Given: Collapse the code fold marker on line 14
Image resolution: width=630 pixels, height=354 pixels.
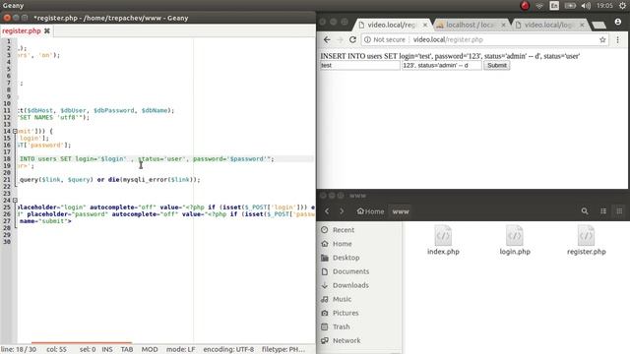Looking at the screenshot, I should click(15, 131).
